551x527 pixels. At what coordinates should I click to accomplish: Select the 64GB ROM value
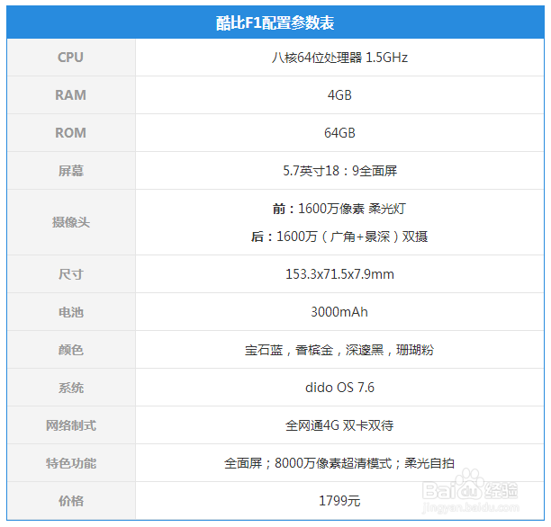click(x=339, y=133)
